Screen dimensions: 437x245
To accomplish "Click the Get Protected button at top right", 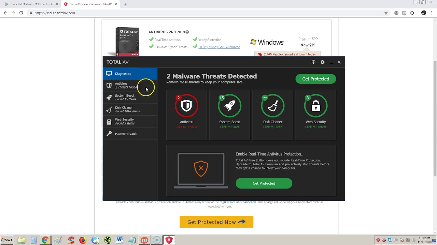I will pos(316,79).
